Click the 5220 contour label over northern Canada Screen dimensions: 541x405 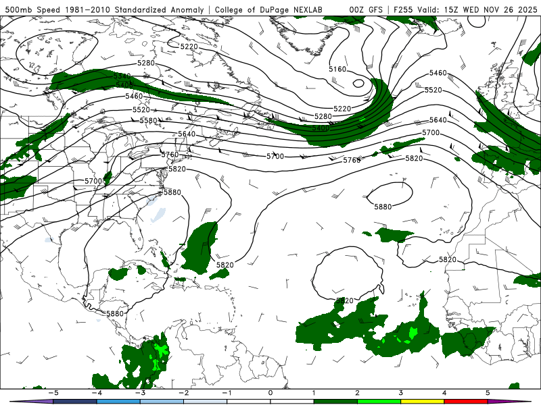pos(189,47)
